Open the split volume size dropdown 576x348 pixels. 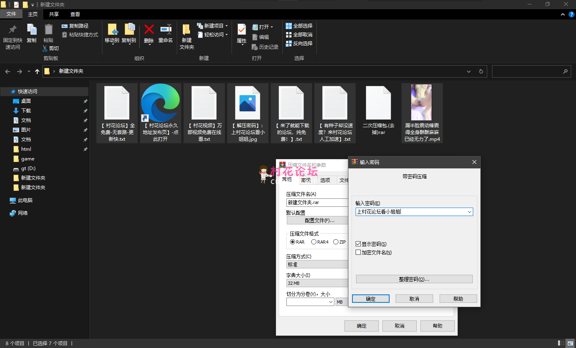pyautogui.click(x=330, y=302)
